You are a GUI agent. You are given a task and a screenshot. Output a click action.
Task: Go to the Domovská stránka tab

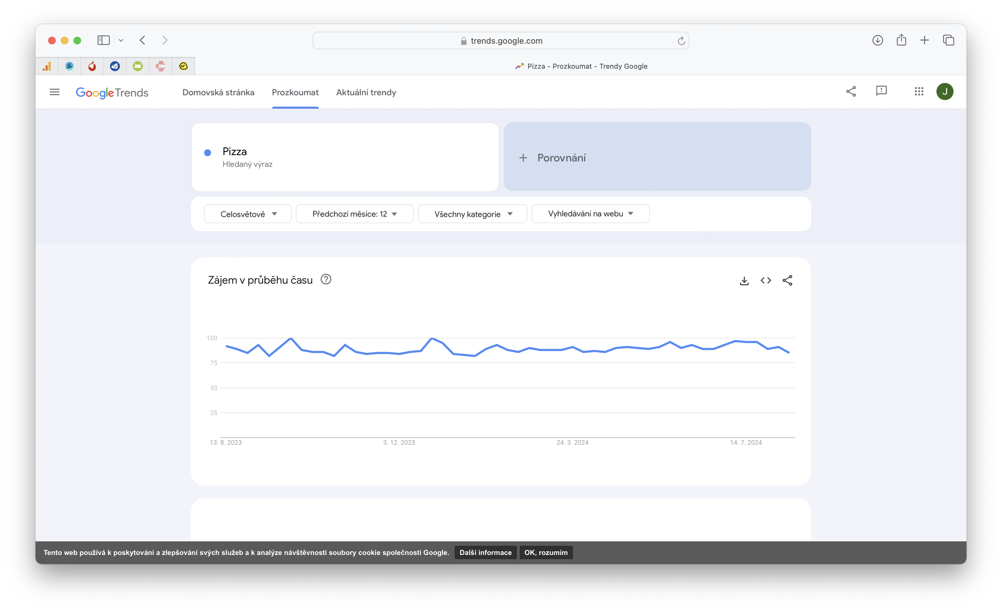[219, 92]
